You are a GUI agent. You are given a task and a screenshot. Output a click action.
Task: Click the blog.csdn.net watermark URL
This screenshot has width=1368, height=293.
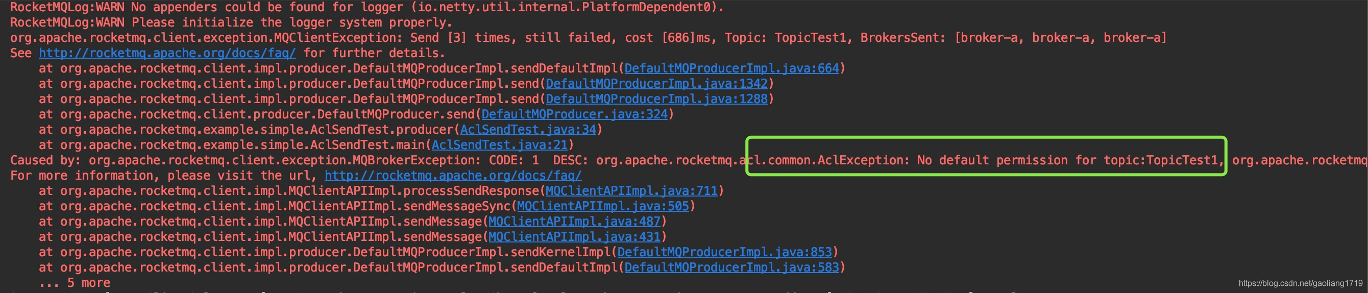pos(1300,283)
